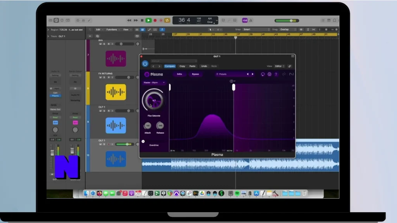The width and height of the screenshot is (397, 223).
Task: Open Spotify in the Dock
Action: click(x=237, y=194)
